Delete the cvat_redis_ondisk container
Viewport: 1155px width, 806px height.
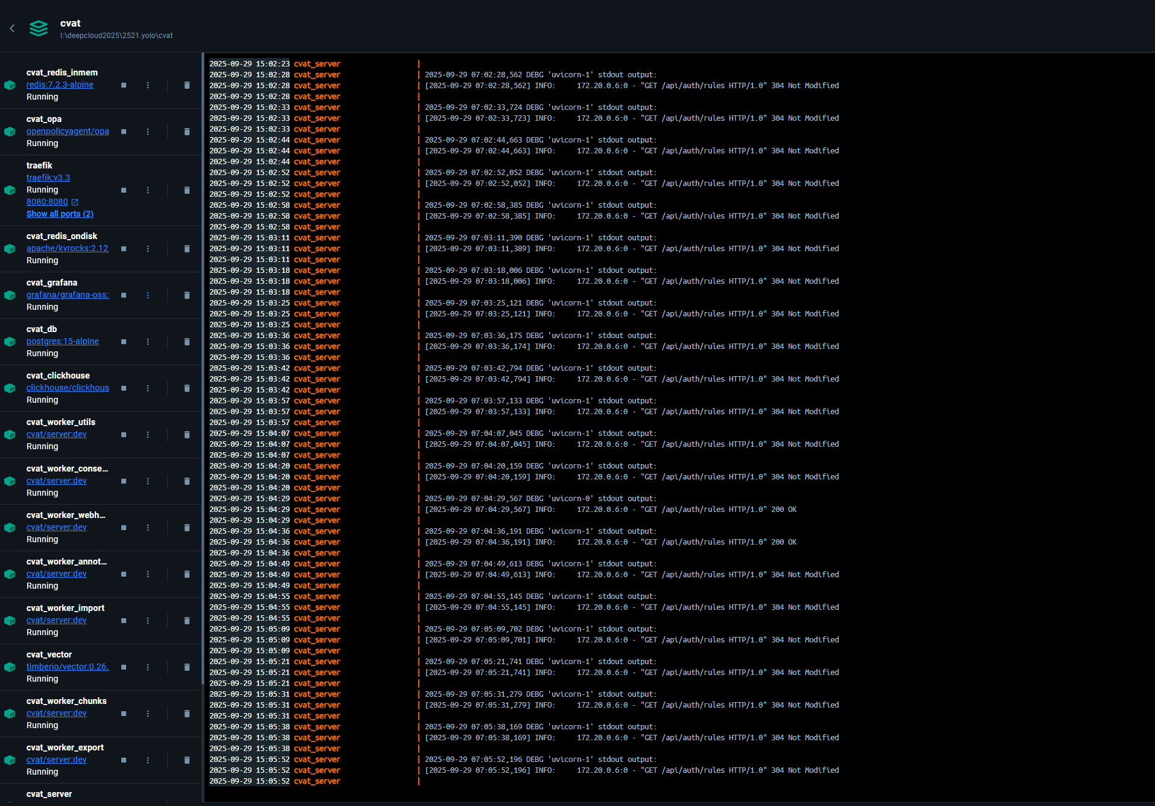coord(187,249)
